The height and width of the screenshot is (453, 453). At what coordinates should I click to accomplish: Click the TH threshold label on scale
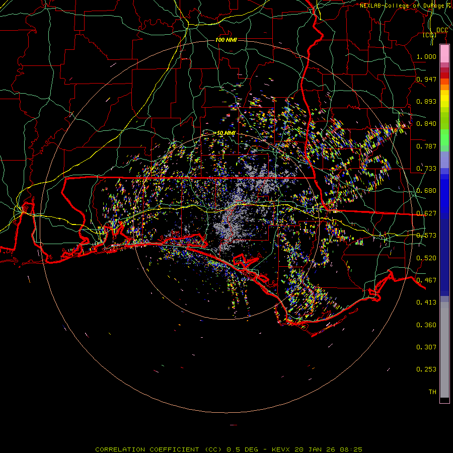(432, 392)
